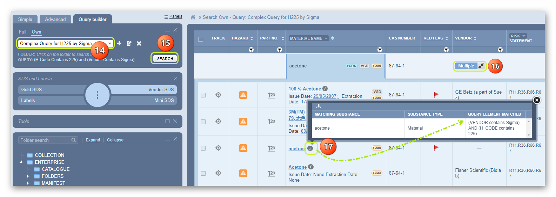Expand the ENTERPRISE tree node arrow
Viewport: 556px width, 197px height.
[x=21, y=162]
